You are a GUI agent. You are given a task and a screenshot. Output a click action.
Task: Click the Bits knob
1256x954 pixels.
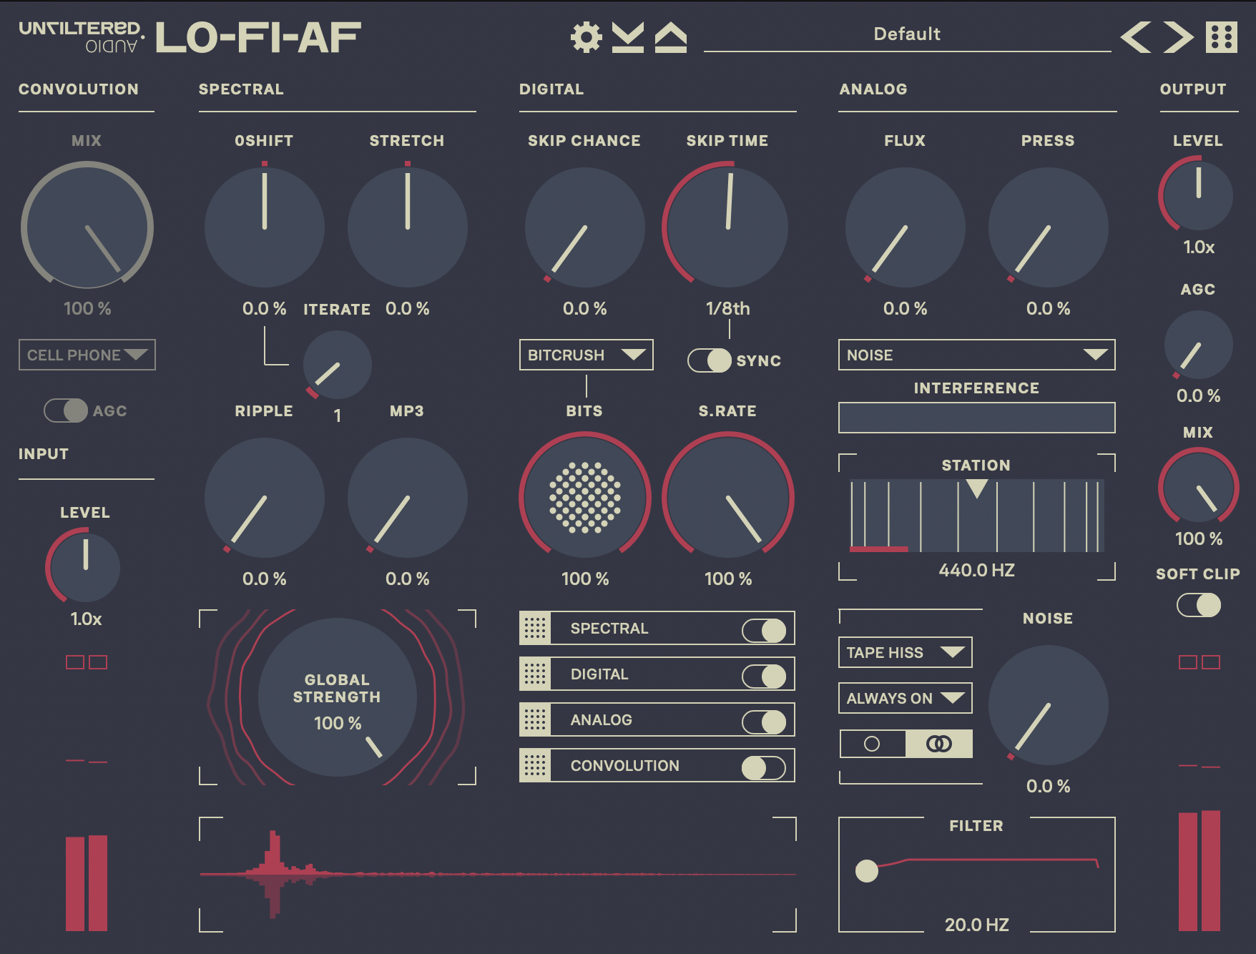coord(585,498)
